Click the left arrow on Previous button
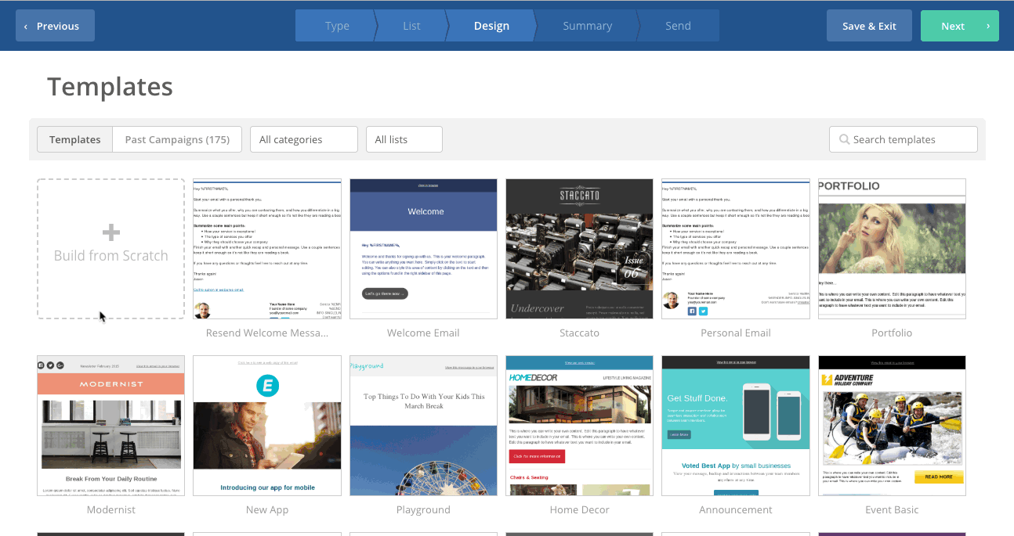 (x=26, y=26)
